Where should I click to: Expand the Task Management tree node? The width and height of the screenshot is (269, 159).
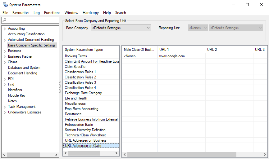(x=5, y=107)
